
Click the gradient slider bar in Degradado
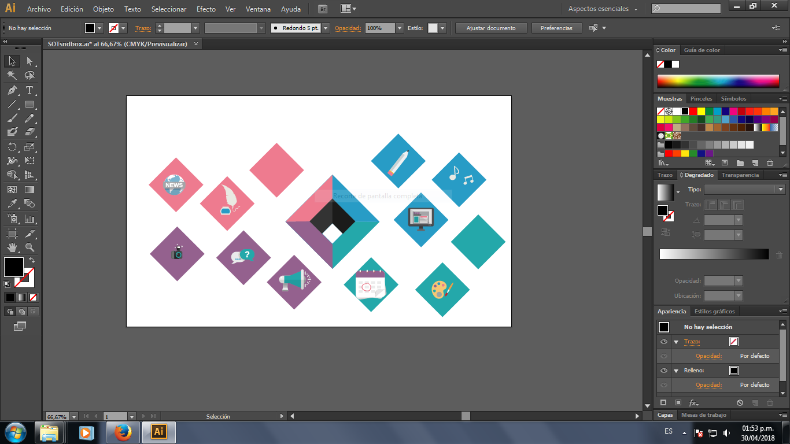coord(714,254)
